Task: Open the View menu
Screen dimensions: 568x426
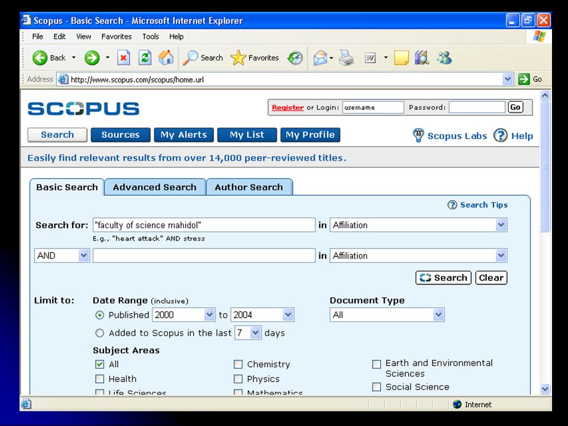Action: click(x=83, y=36)
